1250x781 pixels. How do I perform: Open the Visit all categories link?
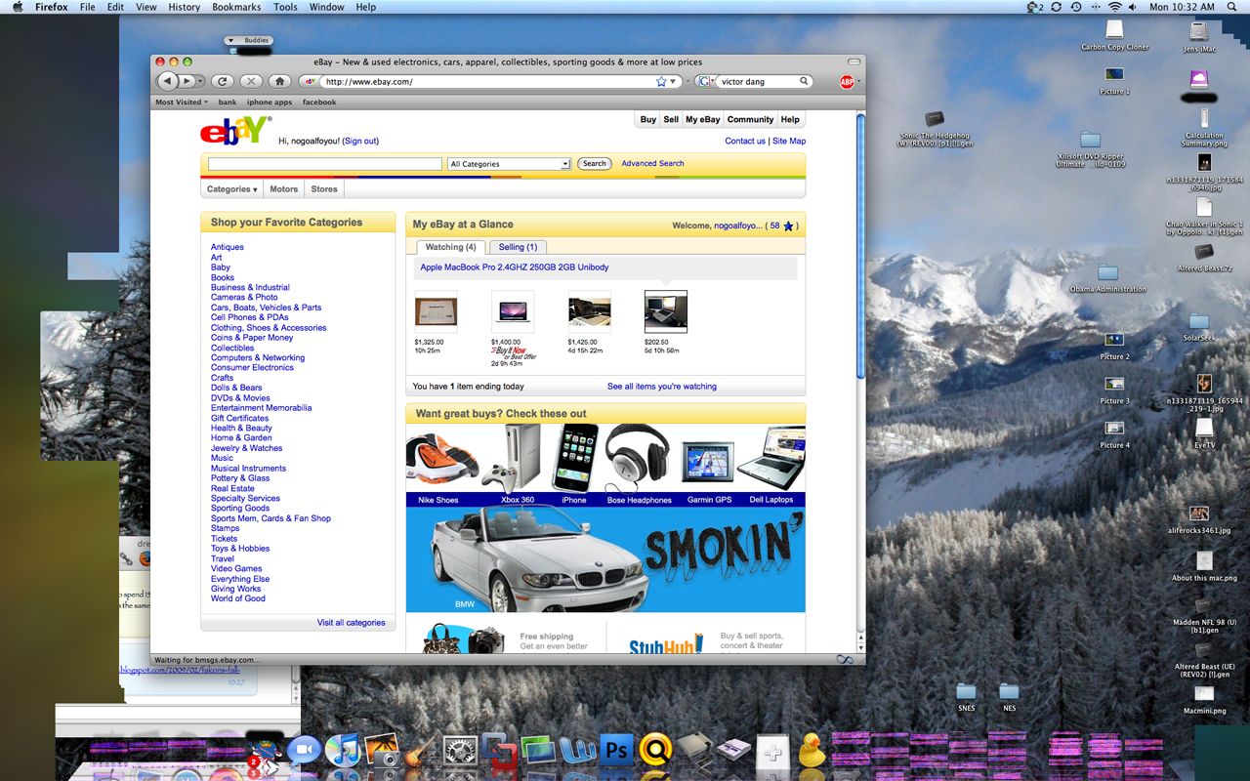coord(351,622)
